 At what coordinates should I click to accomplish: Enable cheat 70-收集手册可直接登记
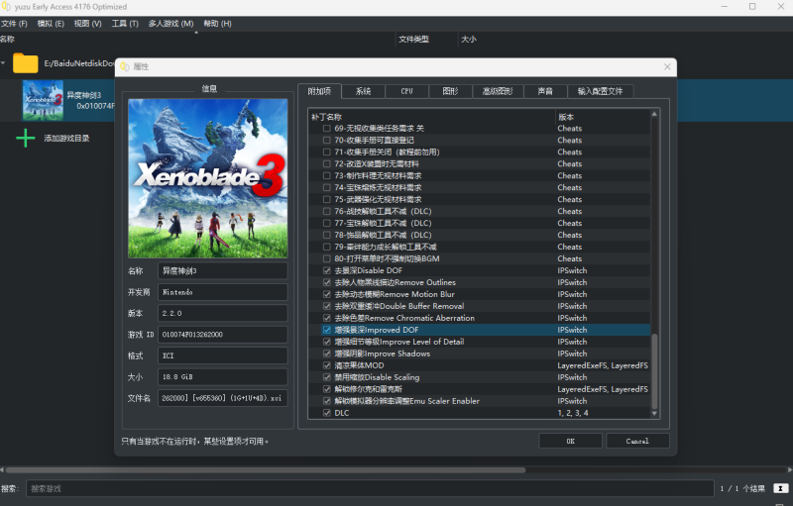[x=327, y=141]
